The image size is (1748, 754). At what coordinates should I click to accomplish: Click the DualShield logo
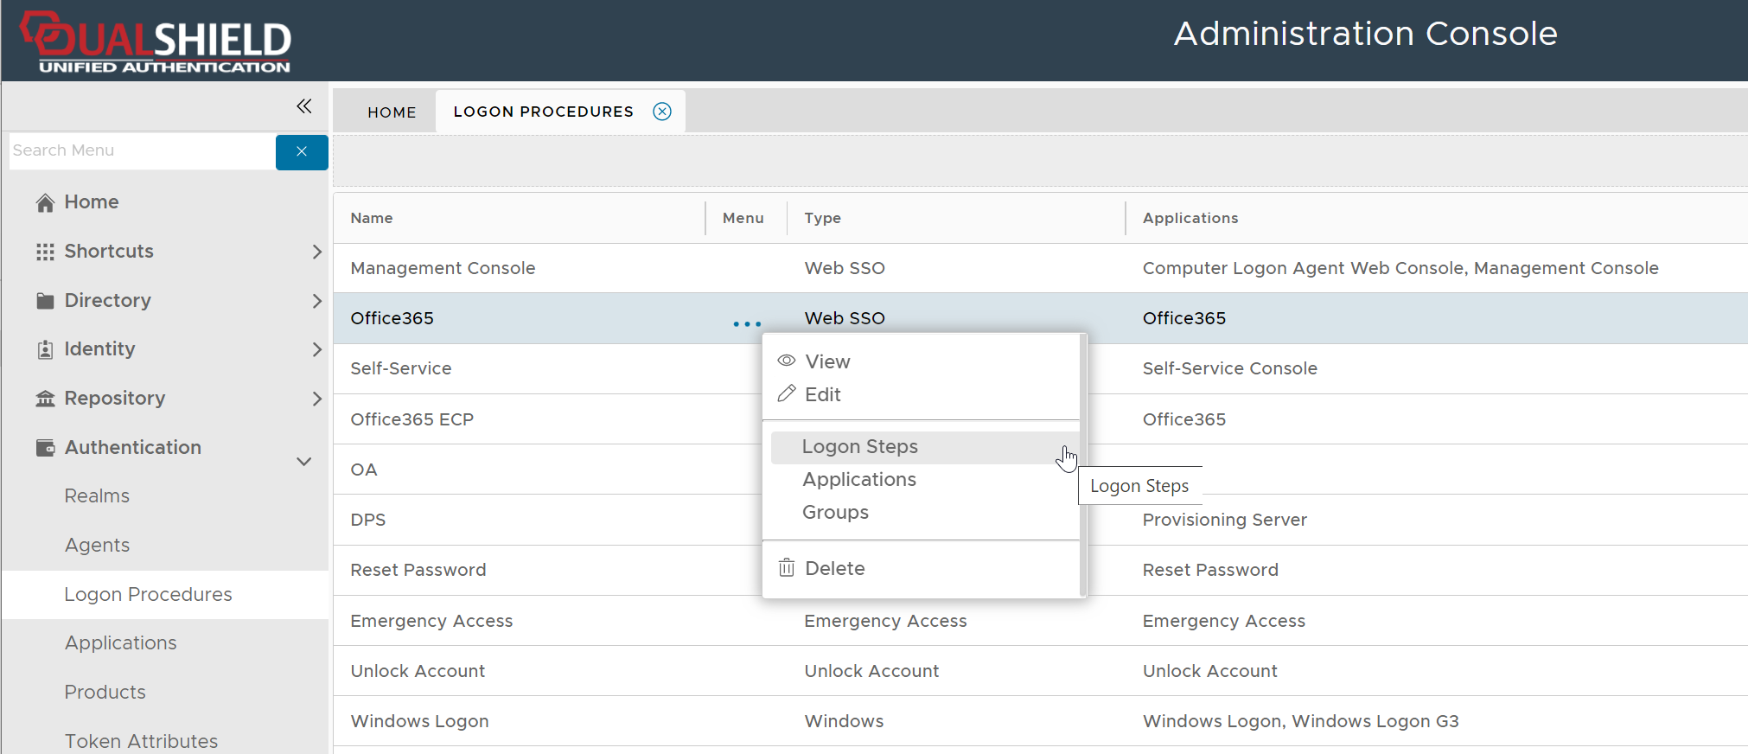pos(156,42)
